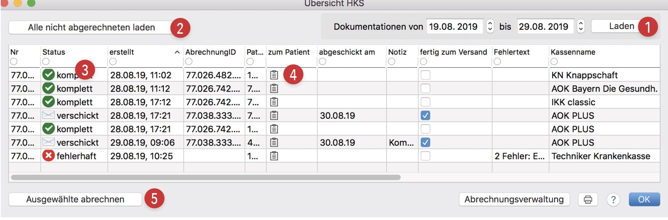The height and width of the screenshot is (220, 668).
Task: Click the Laden button
Action: coord(620,26)
